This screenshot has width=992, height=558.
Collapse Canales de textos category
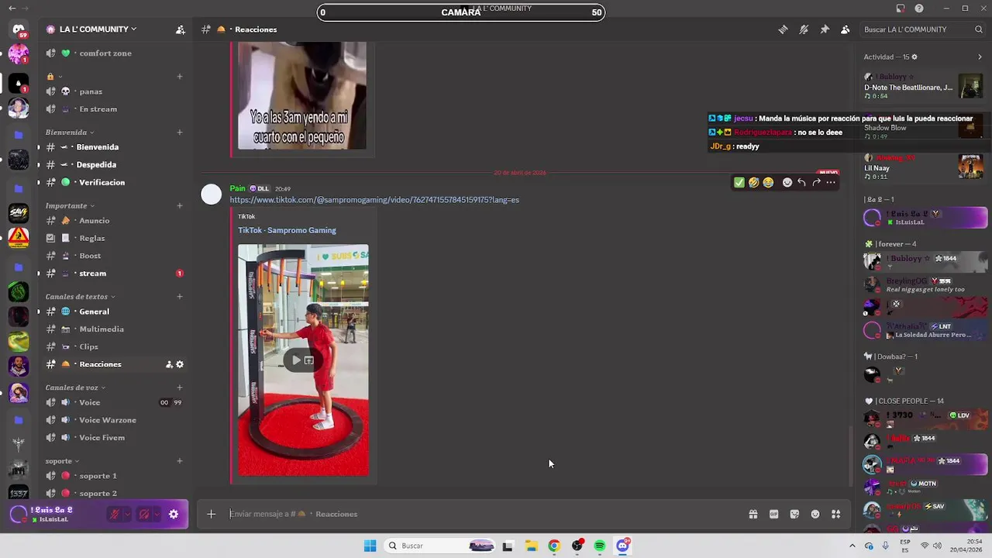80,297
